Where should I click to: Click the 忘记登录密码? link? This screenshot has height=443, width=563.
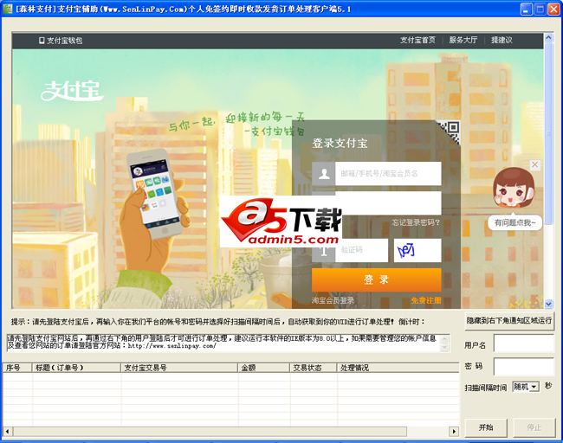click(416, 222)
